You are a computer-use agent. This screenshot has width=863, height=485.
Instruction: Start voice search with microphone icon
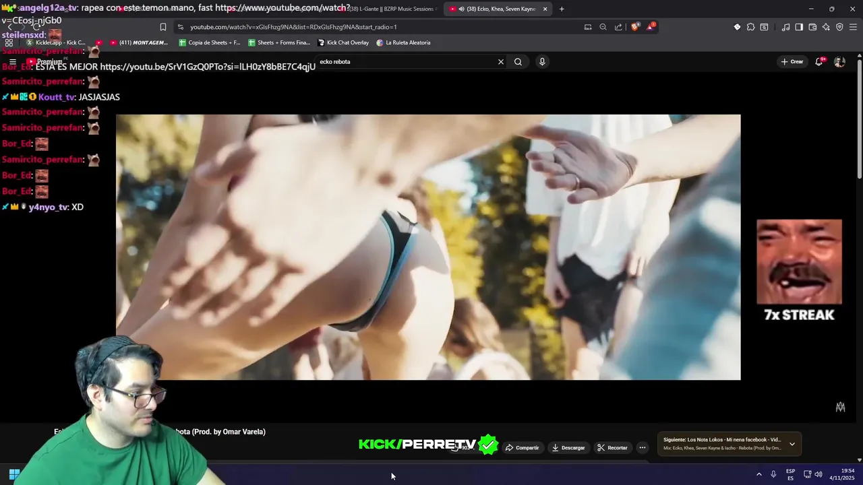tap(542, 61)
